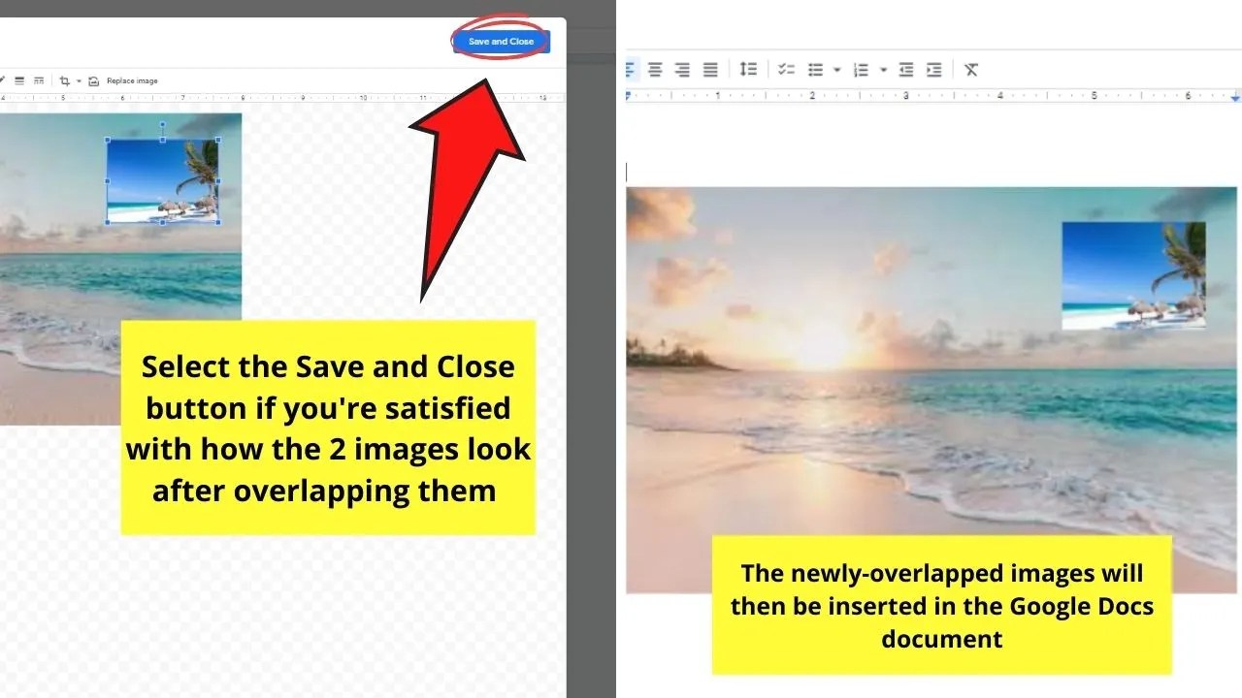The image size is (1242, 698).
Task: Insert a checklist
Action: click(x=788, y=69)
